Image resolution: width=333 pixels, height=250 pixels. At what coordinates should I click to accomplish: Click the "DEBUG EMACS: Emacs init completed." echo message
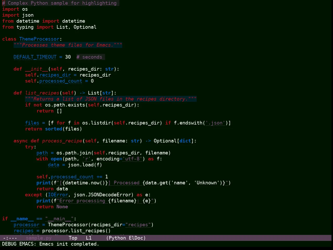pos(50,244)
